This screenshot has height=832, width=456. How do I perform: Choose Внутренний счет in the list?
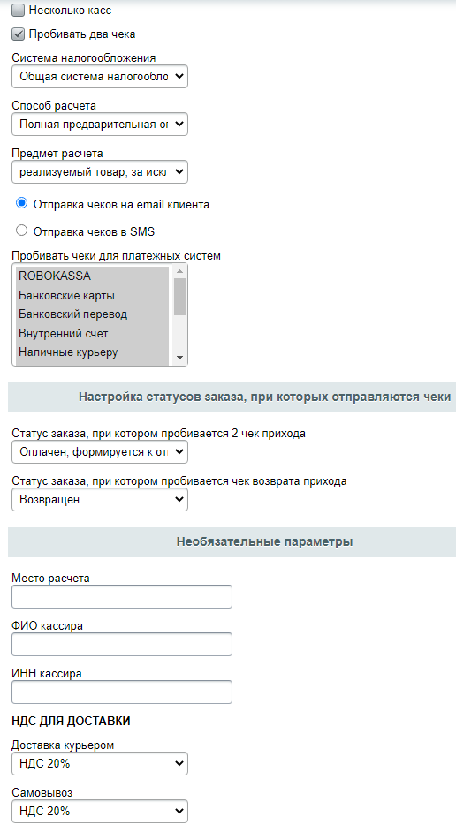(x=93, y=334)
